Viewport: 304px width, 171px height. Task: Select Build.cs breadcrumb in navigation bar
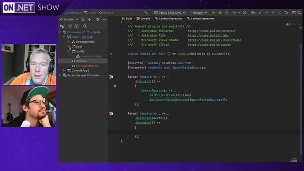tap(106, 13)
